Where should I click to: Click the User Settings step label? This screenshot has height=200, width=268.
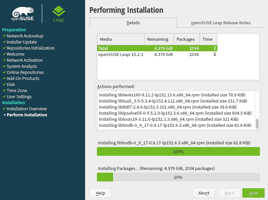pyautogui.click(x=19, y=97)
